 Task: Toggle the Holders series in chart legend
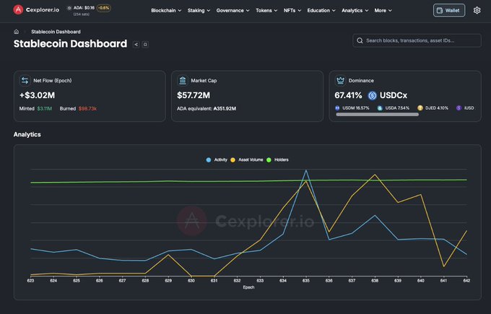pyautogui.click(x=277, y=160)
